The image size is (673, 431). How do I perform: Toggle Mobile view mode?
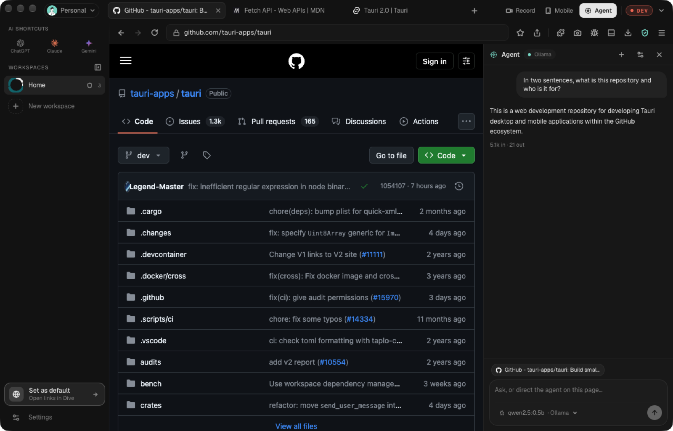click(x=559, y=11)
